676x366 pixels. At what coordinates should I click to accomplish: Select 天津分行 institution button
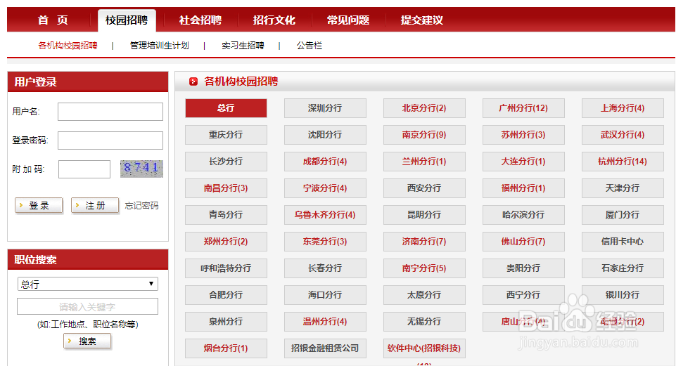point(623,188)
